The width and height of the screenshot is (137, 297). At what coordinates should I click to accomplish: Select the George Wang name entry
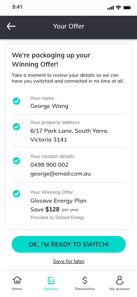click(49, 106)
